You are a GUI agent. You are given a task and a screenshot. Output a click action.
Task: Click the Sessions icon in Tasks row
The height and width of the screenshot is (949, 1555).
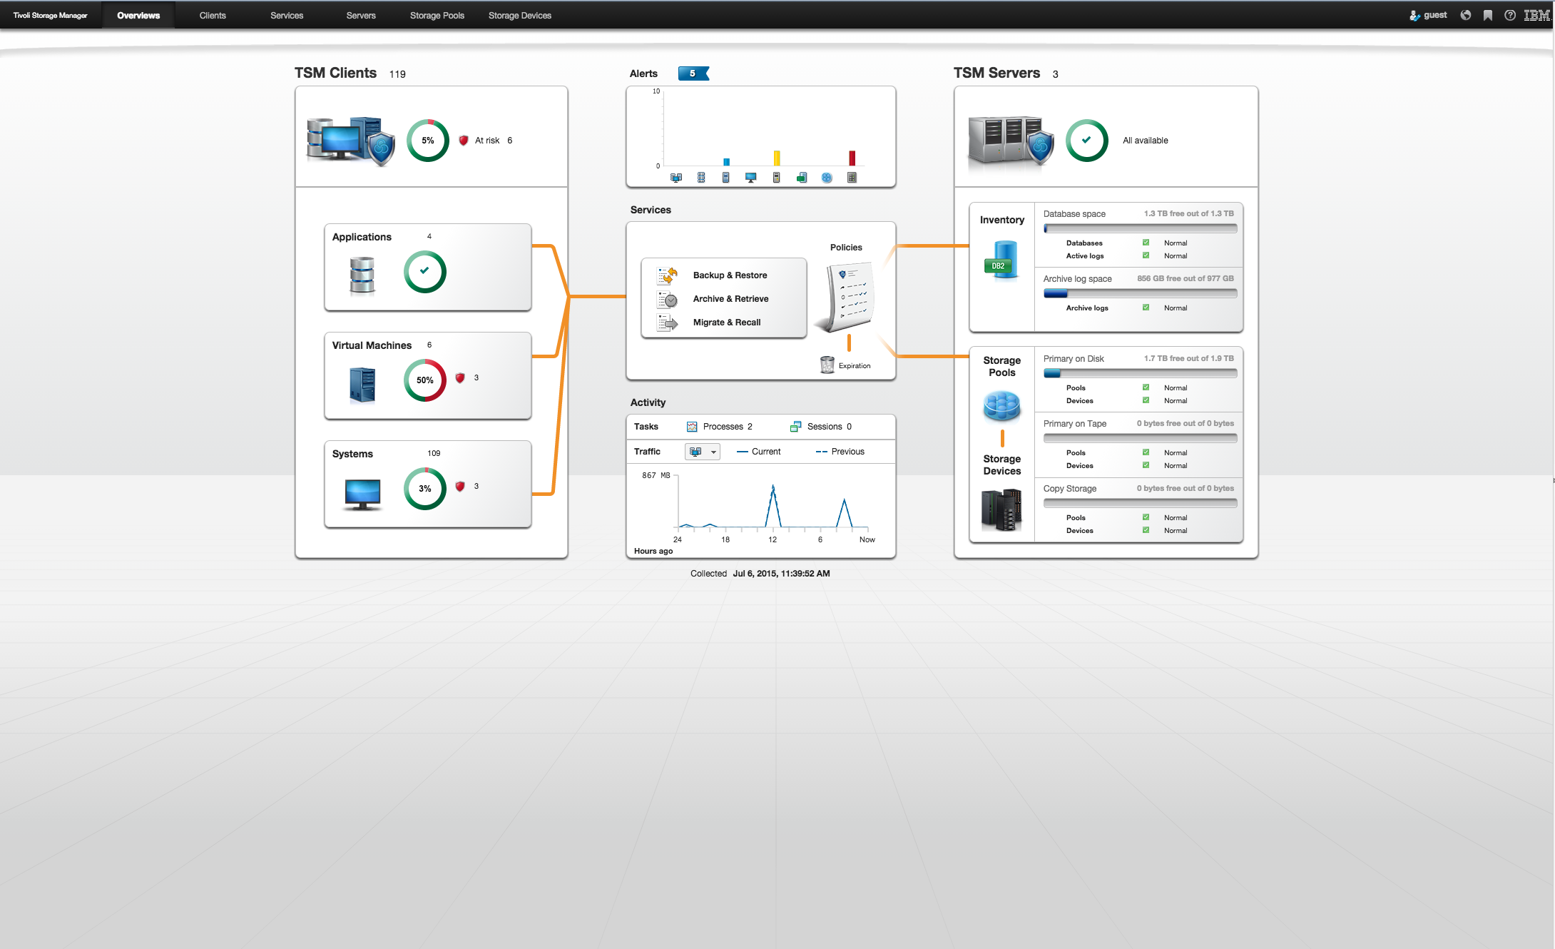796,427
